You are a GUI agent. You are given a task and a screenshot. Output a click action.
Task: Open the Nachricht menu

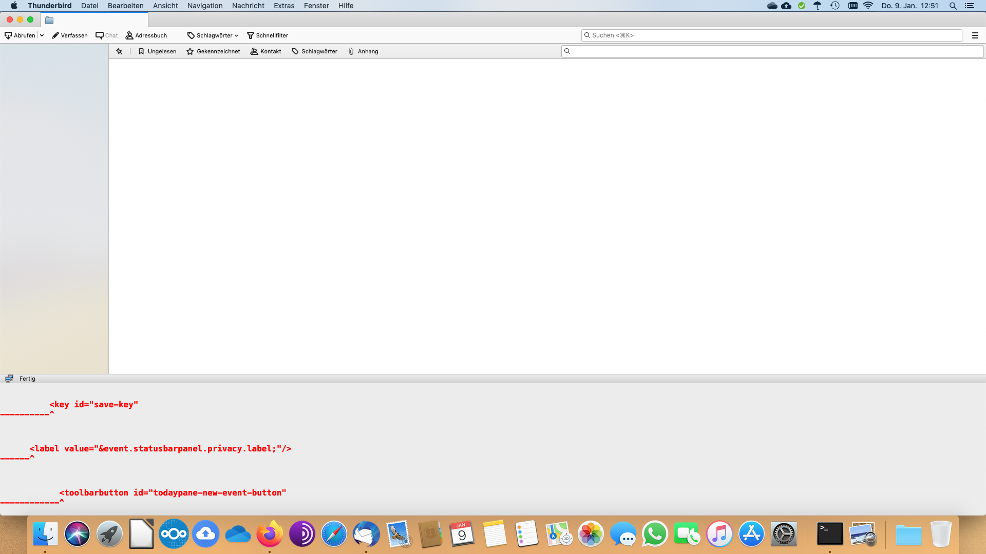click(248, 6)
